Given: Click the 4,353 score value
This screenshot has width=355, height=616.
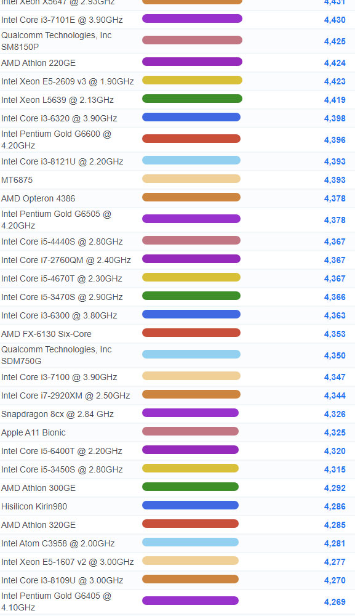Looking at the screenshot, I should point(335,334).
